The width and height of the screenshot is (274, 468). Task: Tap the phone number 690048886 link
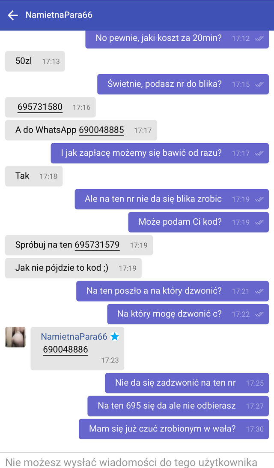(66, 349)
